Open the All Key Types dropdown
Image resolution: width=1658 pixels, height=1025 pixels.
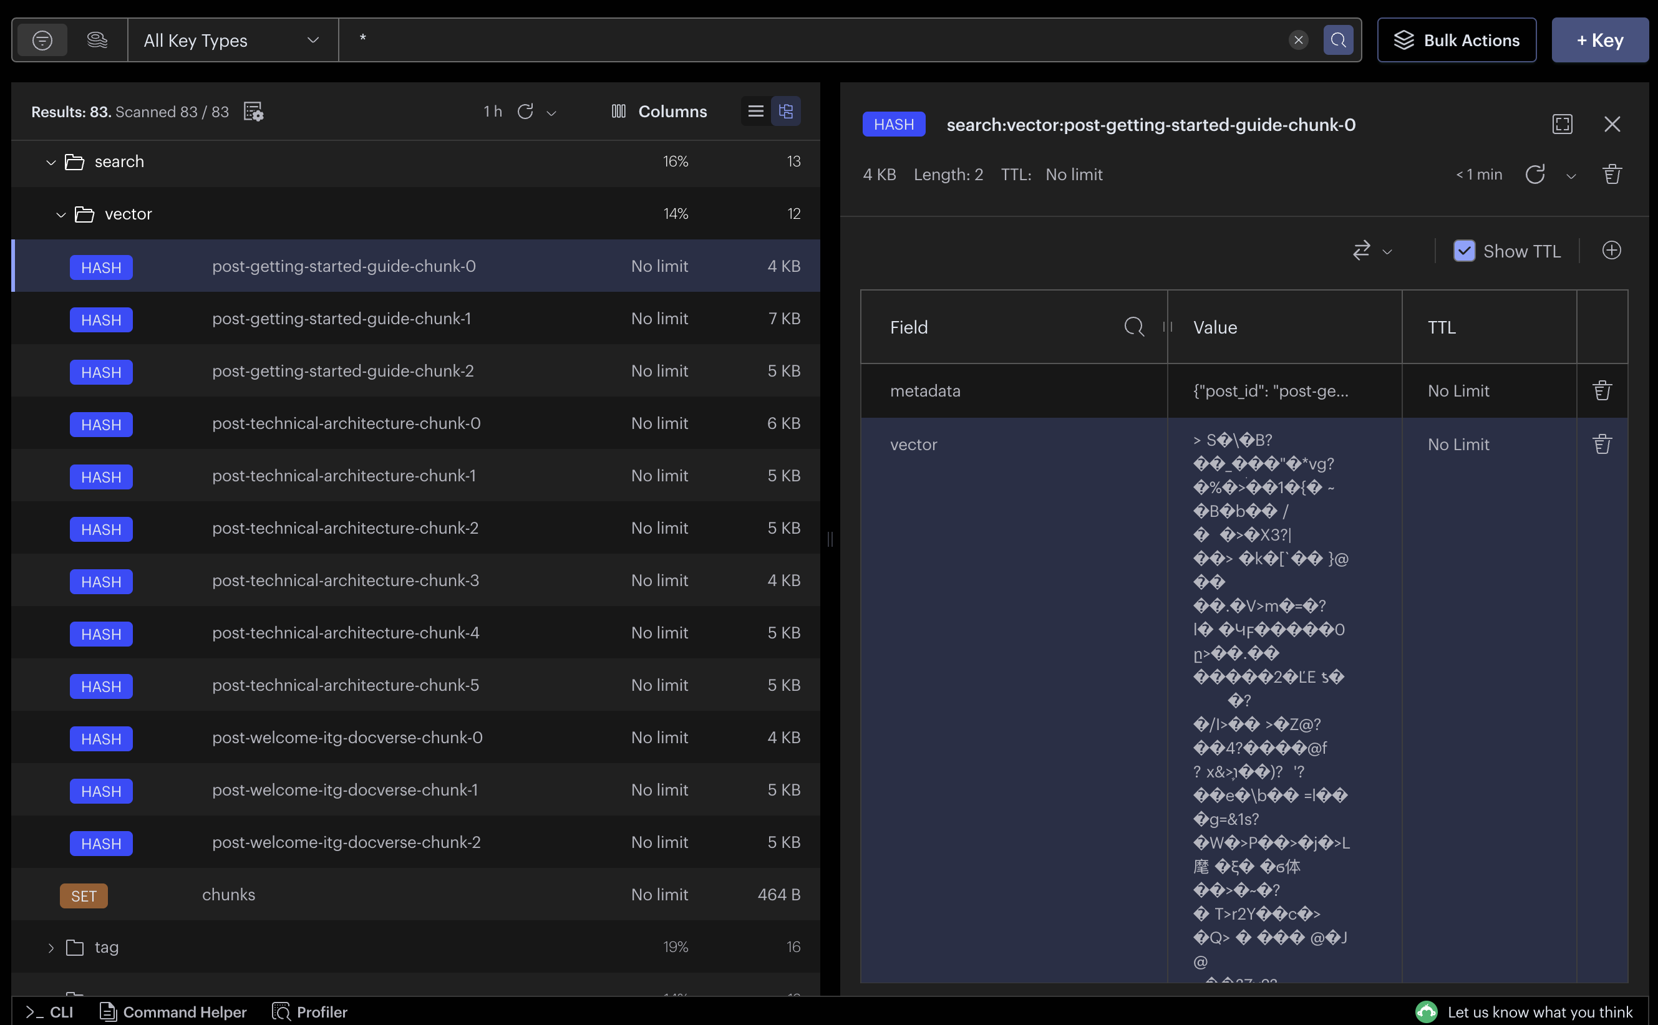[x=232, y=41]
